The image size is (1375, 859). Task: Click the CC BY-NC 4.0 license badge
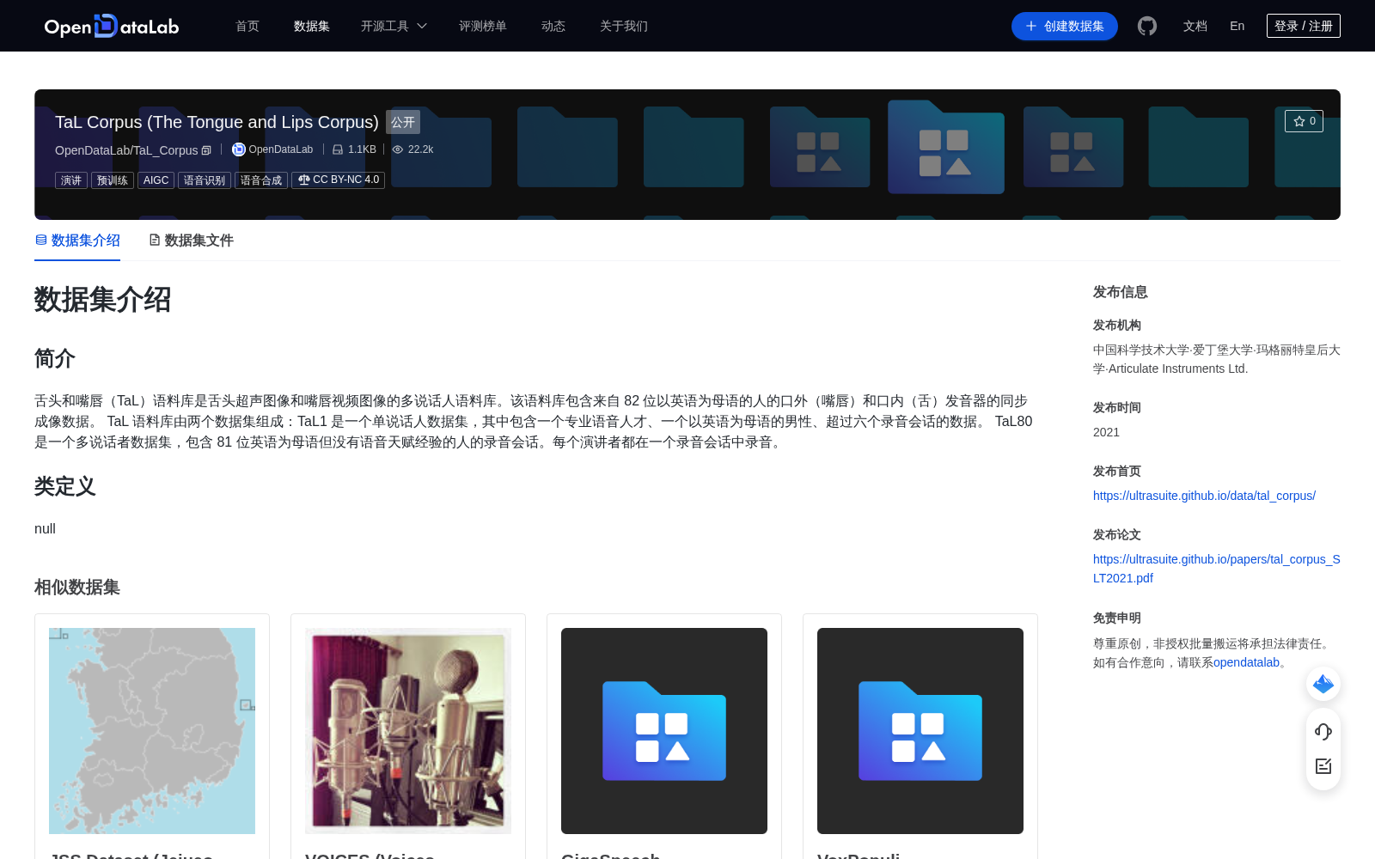pyautogui.click(x=338, y=180)
